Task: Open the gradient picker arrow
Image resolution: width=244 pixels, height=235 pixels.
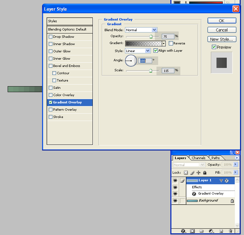Action: (163, 43)
